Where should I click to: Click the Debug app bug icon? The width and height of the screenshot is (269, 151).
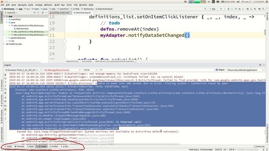(229, 9)
